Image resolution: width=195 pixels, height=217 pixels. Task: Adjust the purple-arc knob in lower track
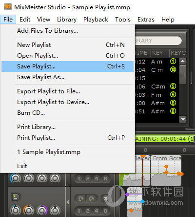(x=42, y=210)
